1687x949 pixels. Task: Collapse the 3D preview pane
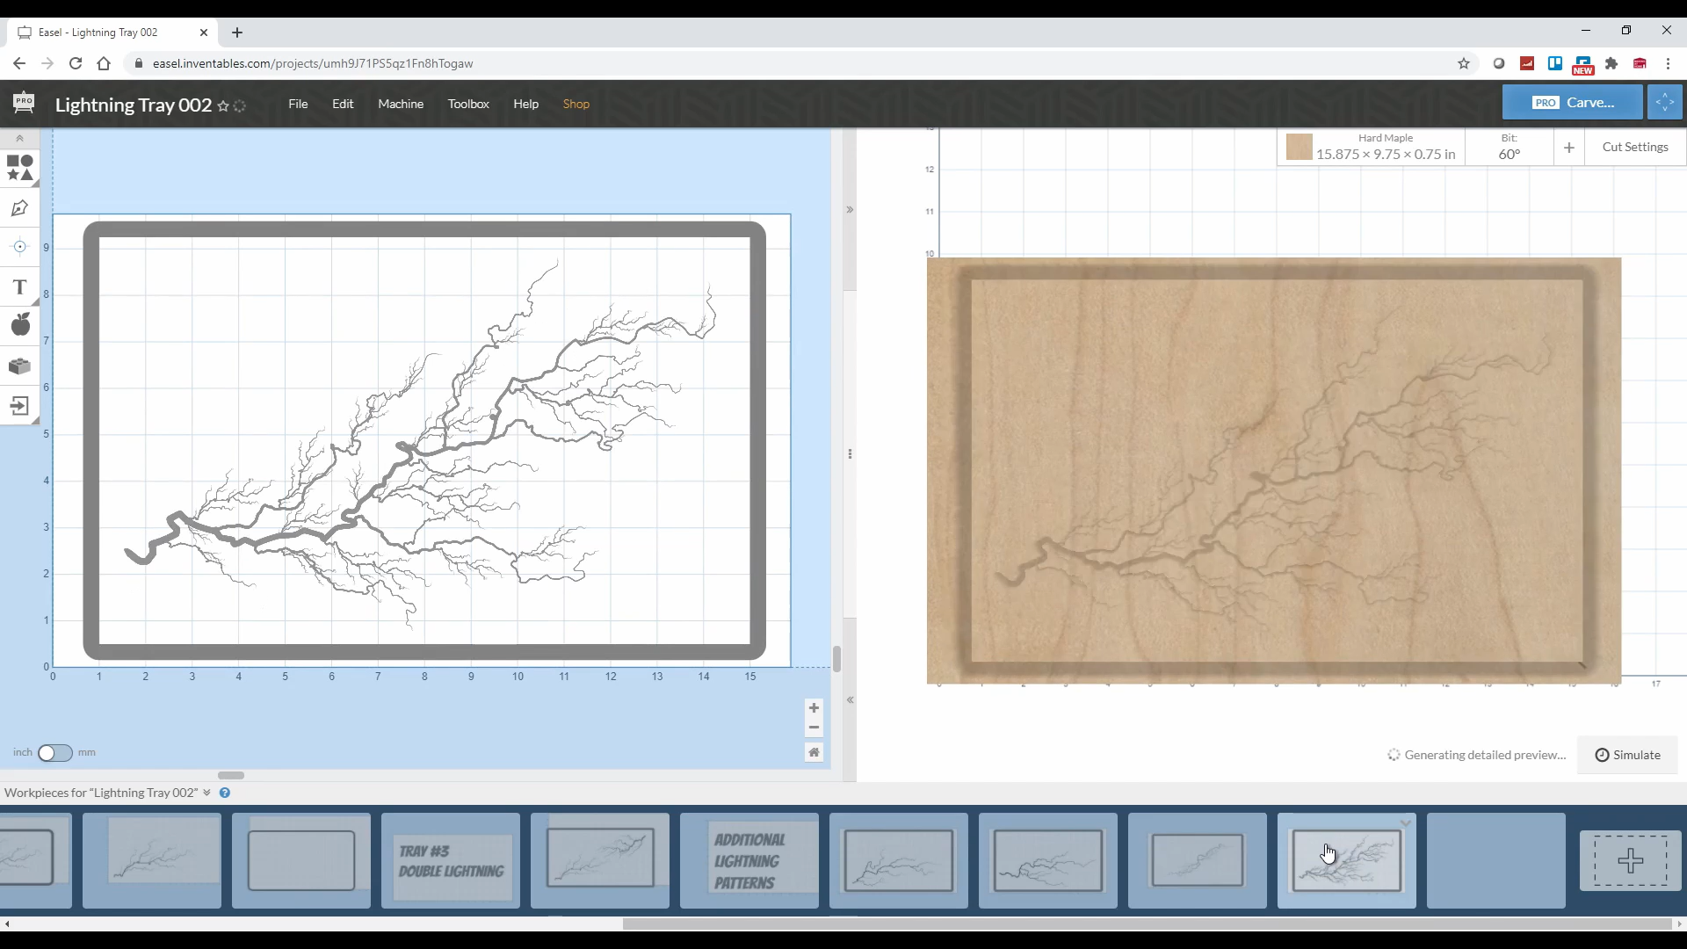click(x=850, y=210)
